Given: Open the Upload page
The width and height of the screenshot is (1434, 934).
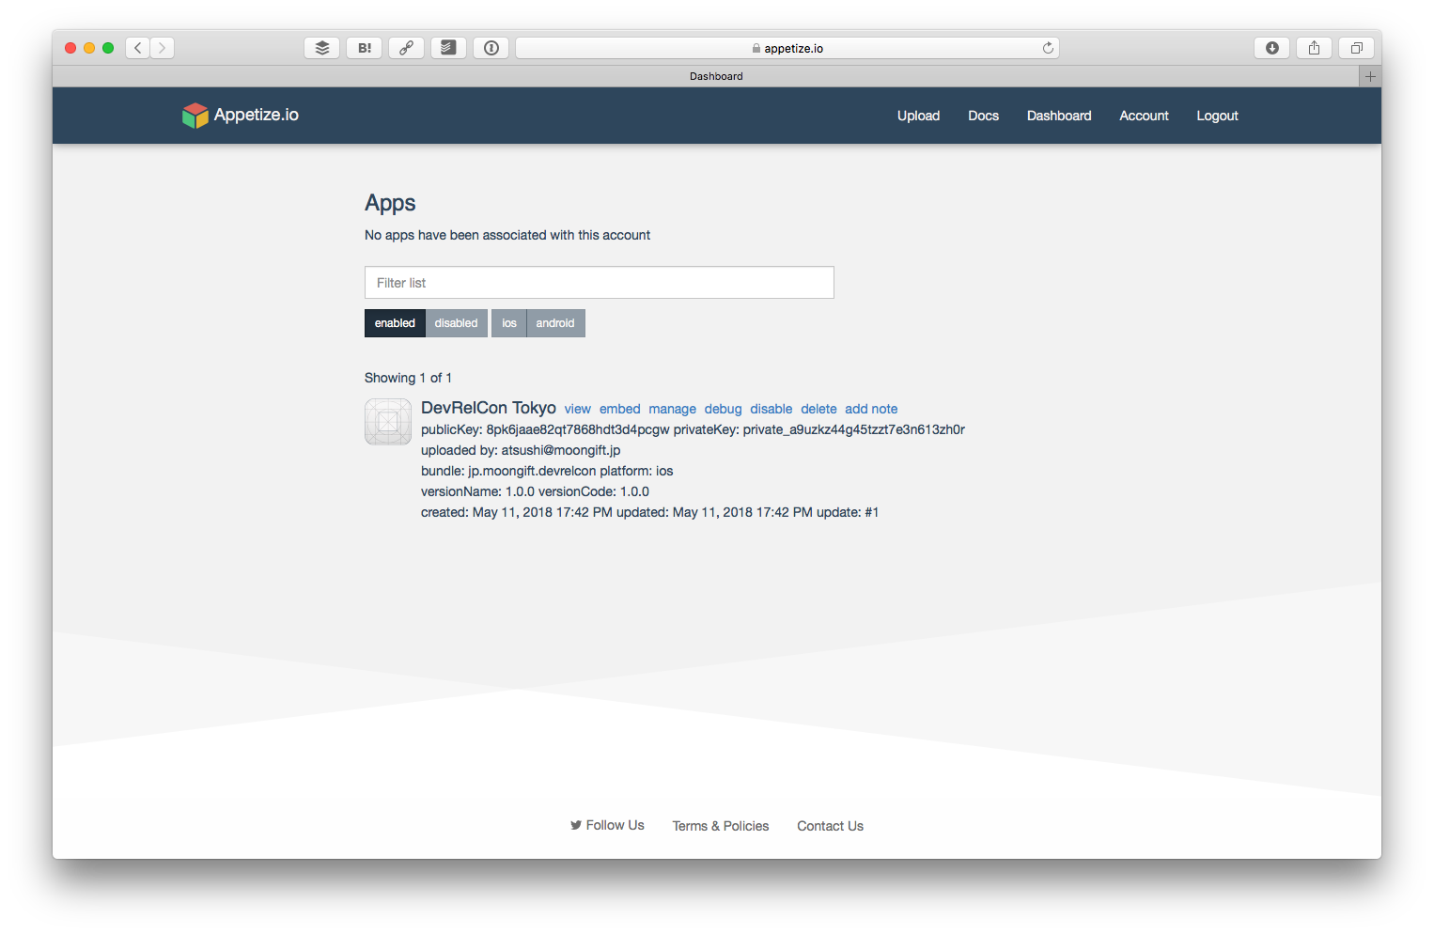Looking at the screenshot, I should click(918, 116).
